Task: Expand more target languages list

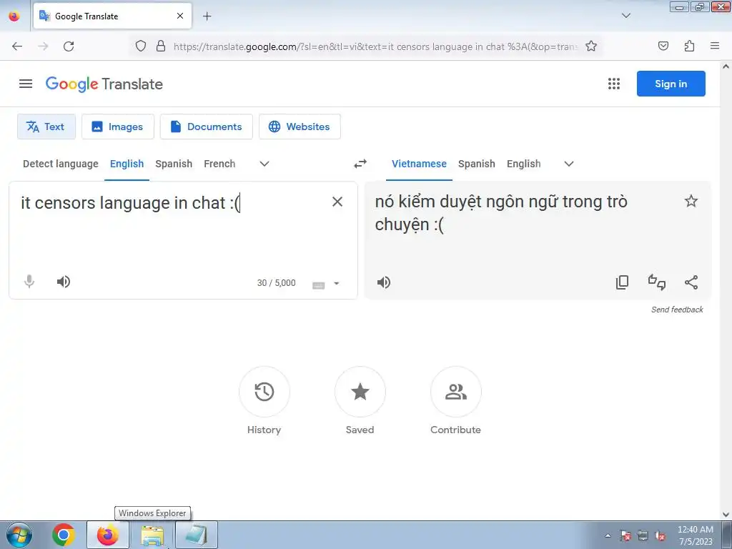Action: [x=568, y=164]
